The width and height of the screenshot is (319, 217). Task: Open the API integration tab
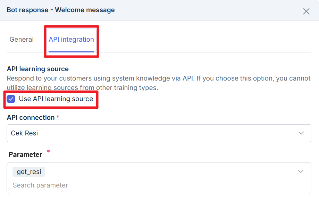pos(71,40)
